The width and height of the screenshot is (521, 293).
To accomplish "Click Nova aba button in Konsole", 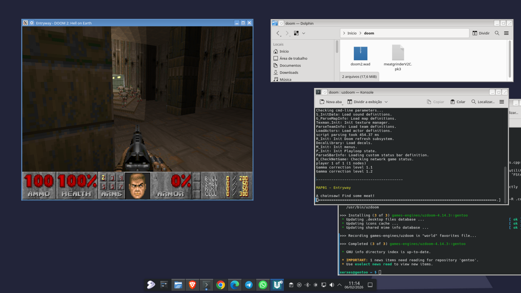I will pyautogui.click(x=331, y=102).
